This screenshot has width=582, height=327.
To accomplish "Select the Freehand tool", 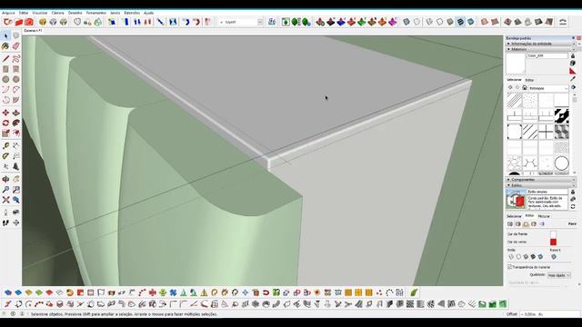I will [x=16, y=58].
